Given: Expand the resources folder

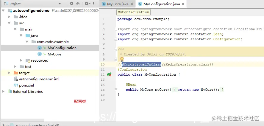Looking at the screenshot, I should click(x=21, y=60).
